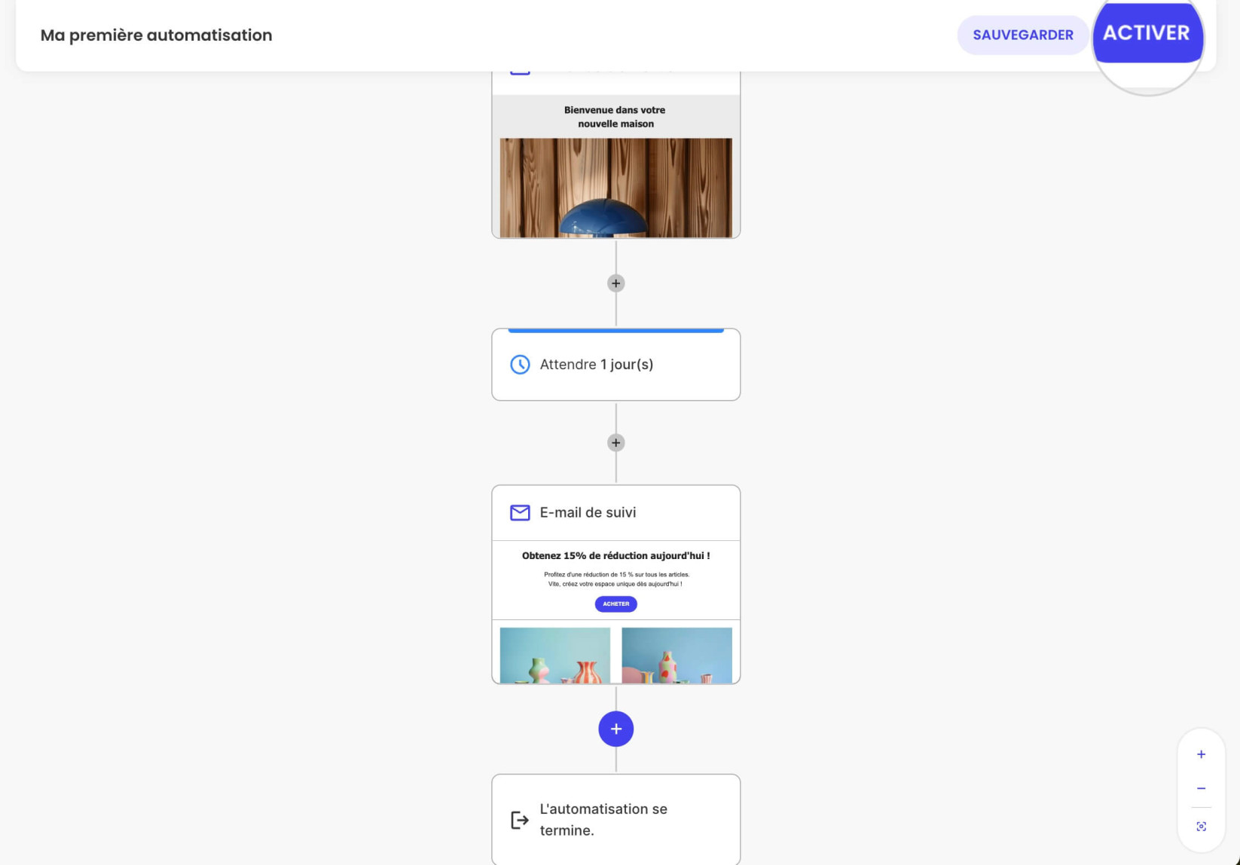Open the right vase image in follow-up email
The height and width of the screenshot is (865, 1240).
(677, 656)
